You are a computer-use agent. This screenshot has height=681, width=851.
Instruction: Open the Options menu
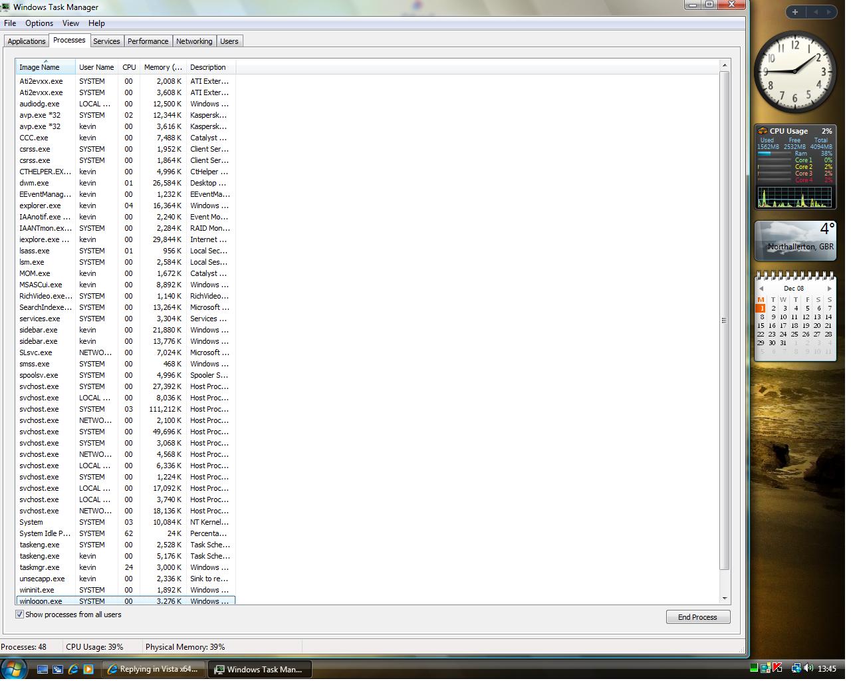pyautogui.click(x=39, y=23)
